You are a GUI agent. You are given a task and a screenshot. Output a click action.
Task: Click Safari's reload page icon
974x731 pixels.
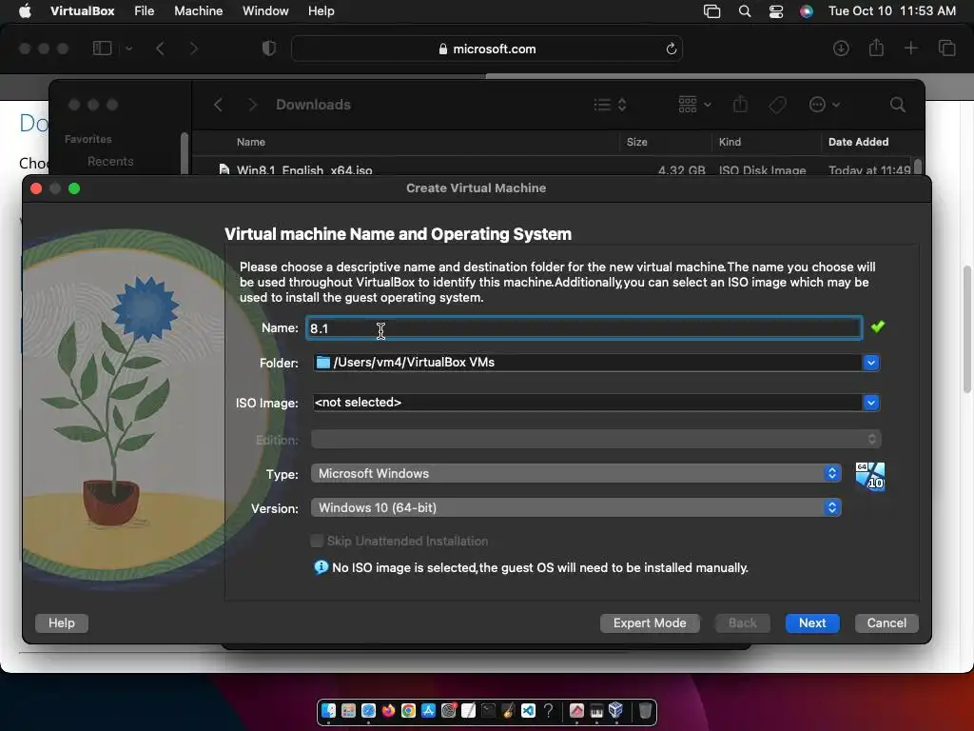tap(671, 49)
